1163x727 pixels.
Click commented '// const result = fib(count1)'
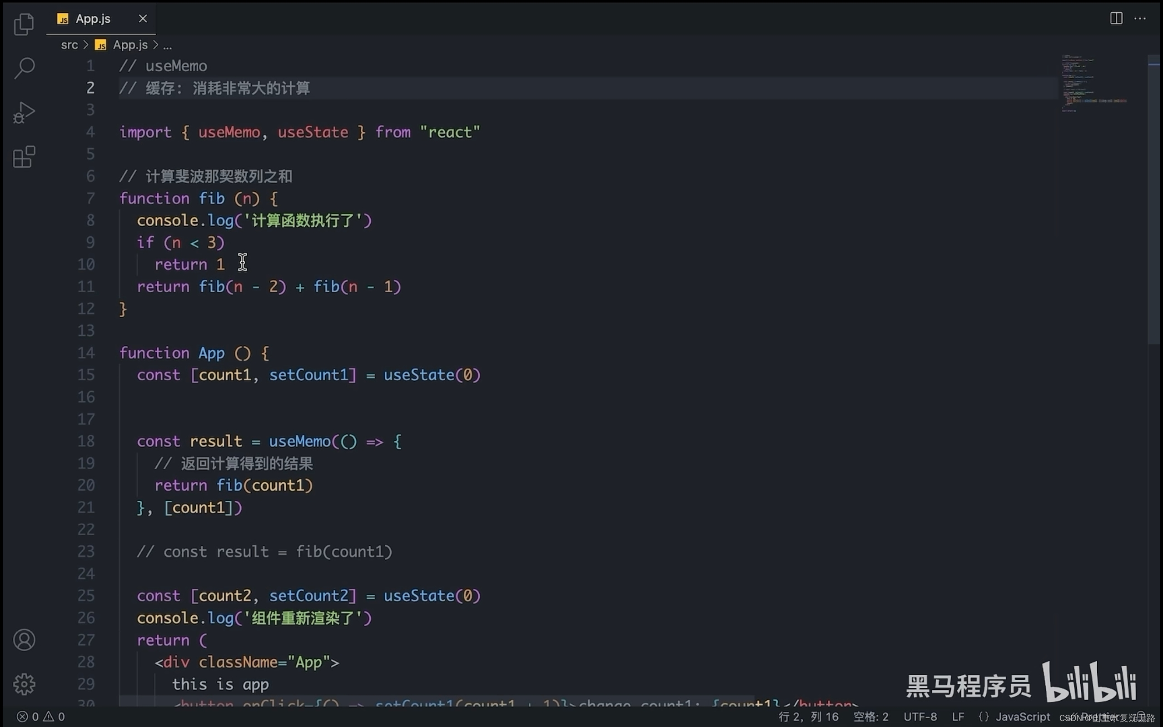(x=264, y=552)
